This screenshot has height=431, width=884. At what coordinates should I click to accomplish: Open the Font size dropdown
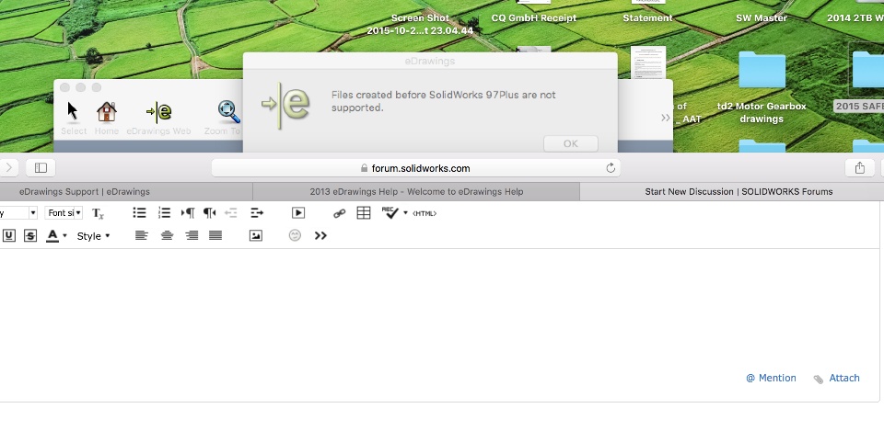pyautogui.click(x=64, y=212)
